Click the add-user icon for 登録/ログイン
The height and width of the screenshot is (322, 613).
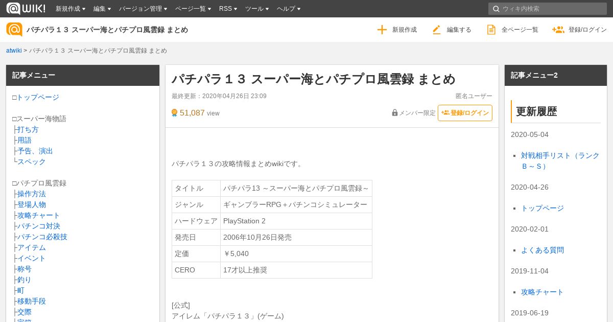coord(558,30)
